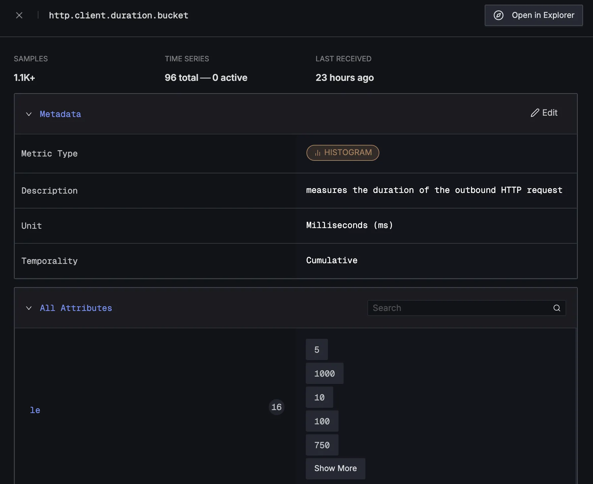
Task: Select the le value chip 750
Action: click(x=322, y=445)
